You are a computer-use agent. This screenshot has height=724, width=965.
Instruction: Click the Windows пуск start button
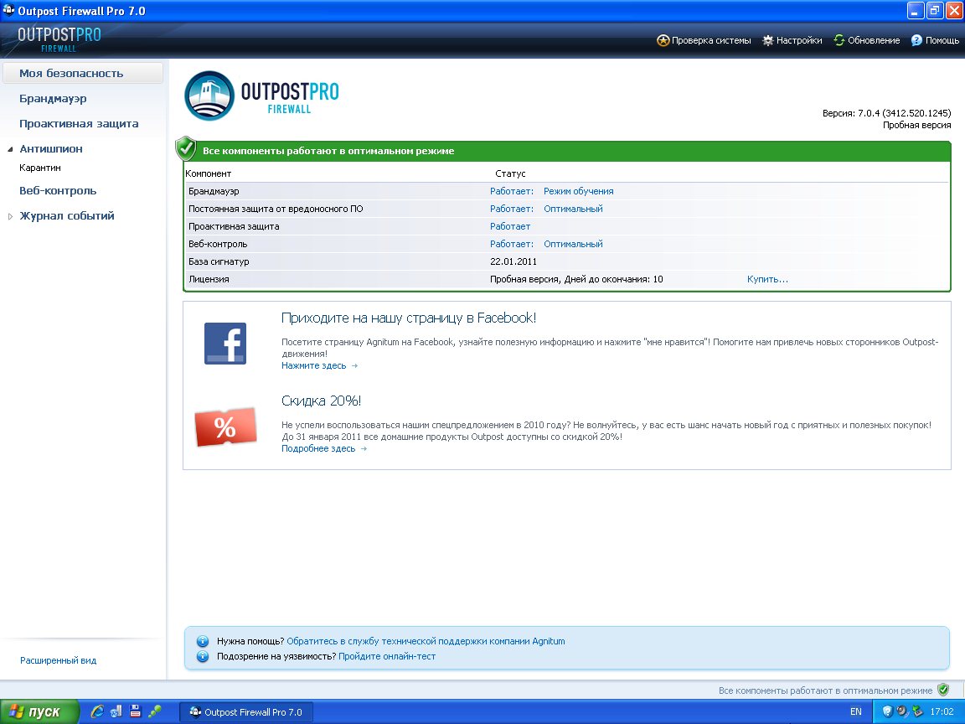coord(39,711)
